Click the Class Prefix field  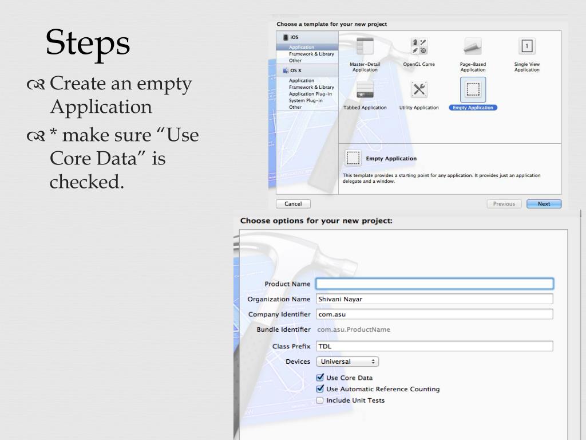coord(435,346)
